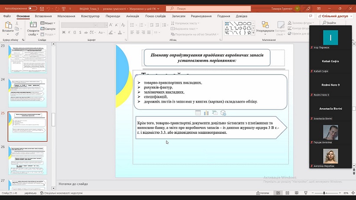Click the Нотатки button in status bar
356x200 pixels.
(x=263, y=193)
